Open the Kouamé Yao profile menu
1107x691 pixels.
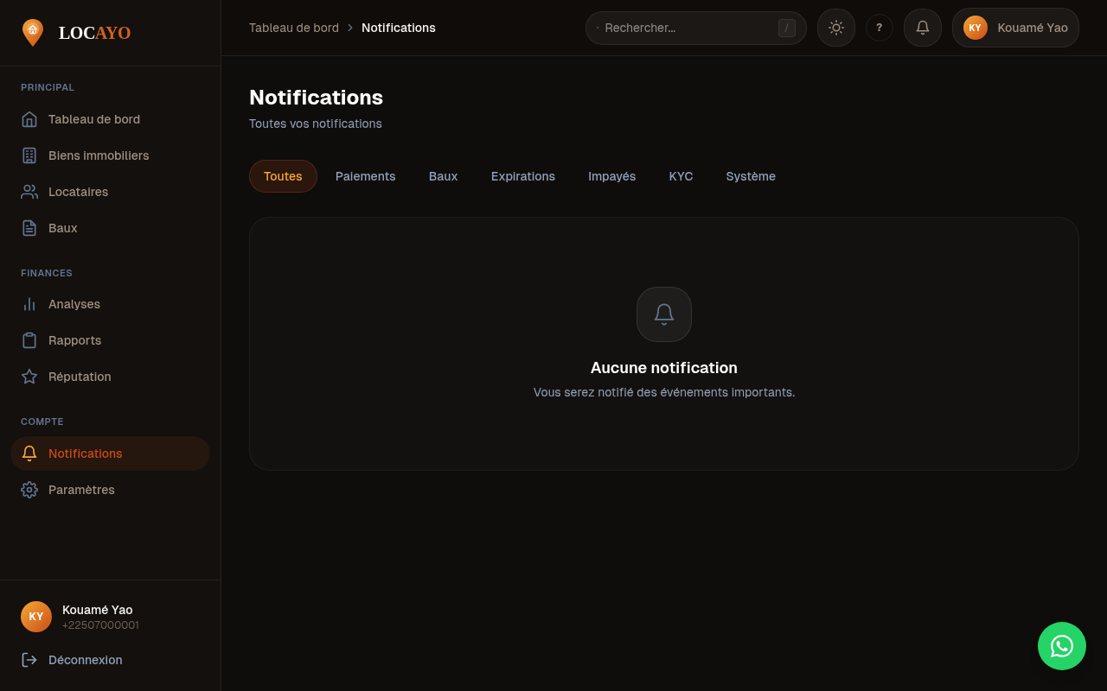(x=1015, y=28)
